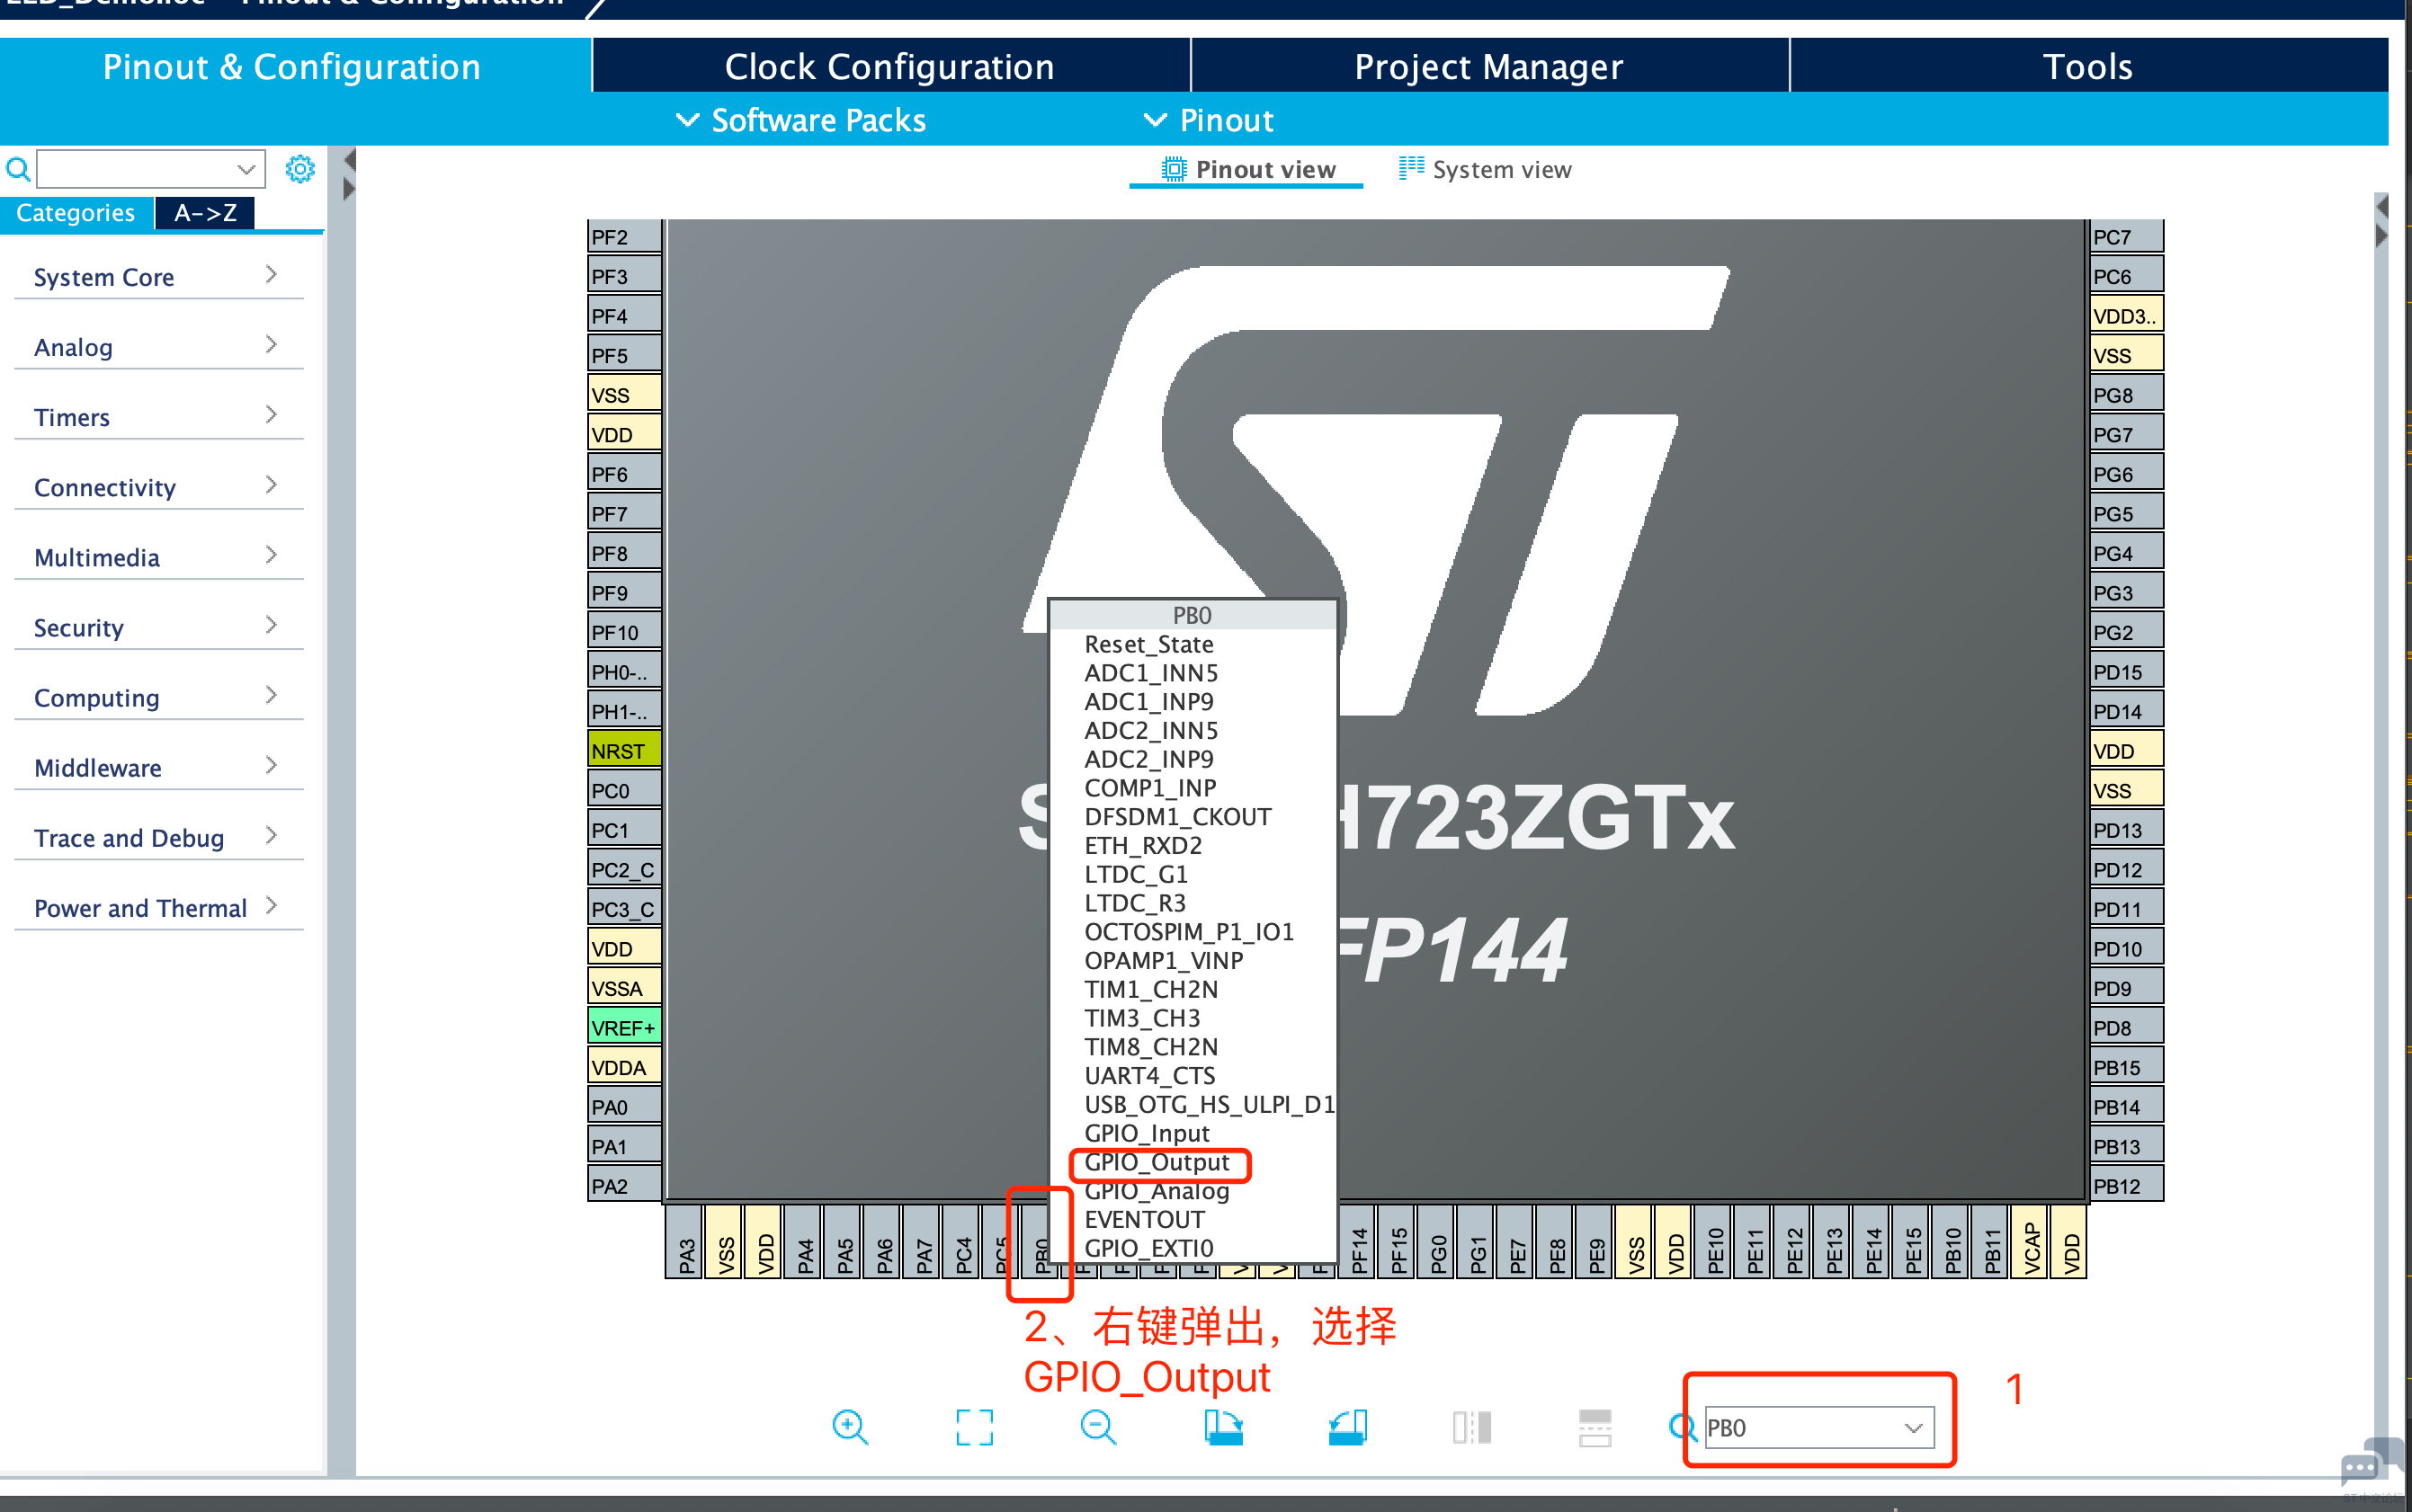The image size is (2412, 1512).
Task: Click pin PF2 on the chip
Action: (x=624, y=236)
